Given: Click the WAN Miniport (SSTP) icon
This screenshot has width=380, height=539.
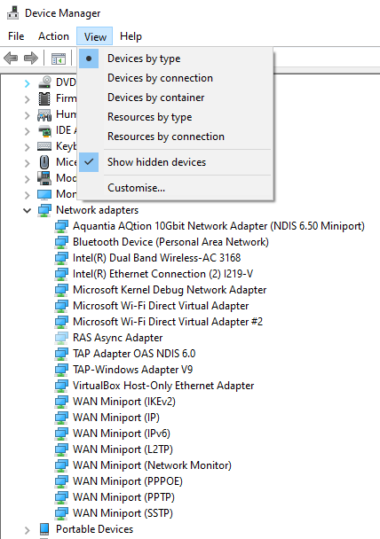Looking at the screenshot, I should pos(61,513).
